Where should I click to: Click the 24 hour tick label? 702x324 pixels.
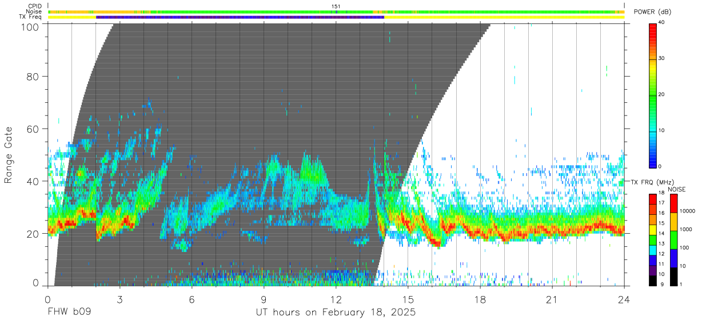(x=624, y=299)
